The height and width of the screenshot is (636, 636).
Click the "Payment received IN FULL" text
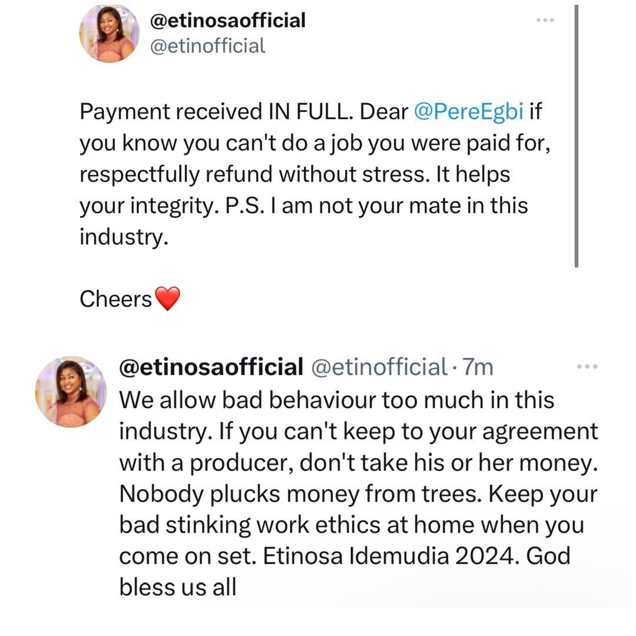215,111
